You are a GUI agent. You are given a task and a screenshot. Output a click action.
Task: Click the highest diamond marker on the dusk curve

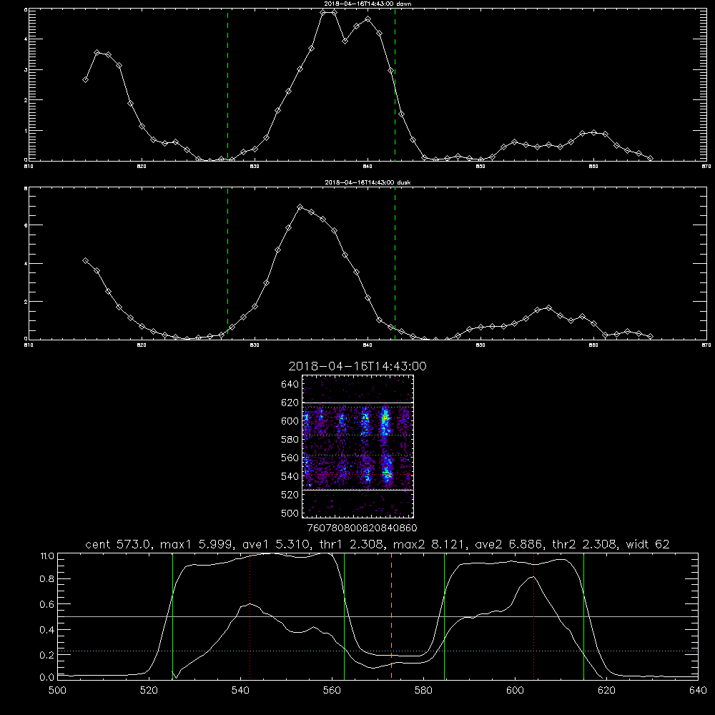(300, 207)
